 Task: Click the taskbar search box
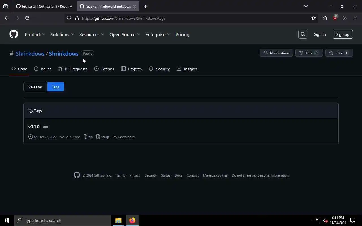(x=62, y=220)
